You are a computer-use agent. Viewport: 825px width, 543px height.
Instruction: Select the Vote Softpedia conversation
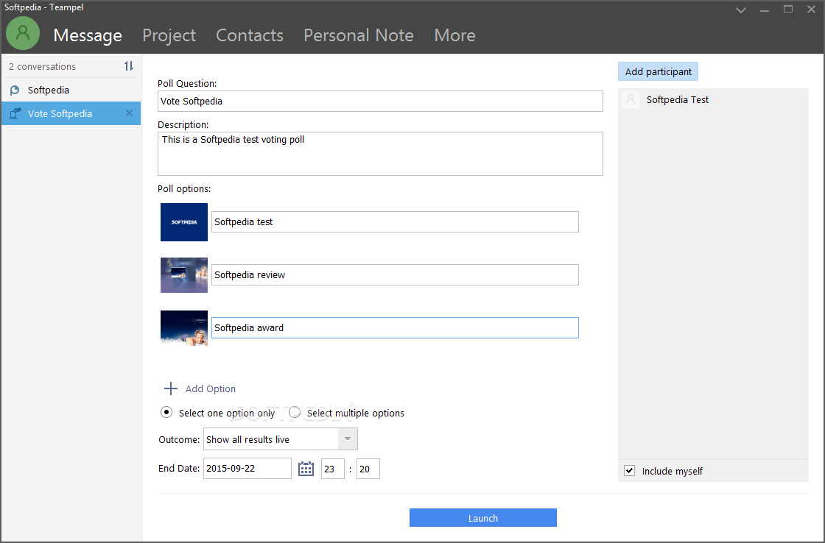tap(71, 113)
